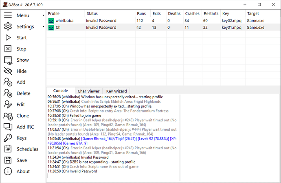Select the Ch profile name
This screenshot has height=183, width=281.
click(58, 28)
